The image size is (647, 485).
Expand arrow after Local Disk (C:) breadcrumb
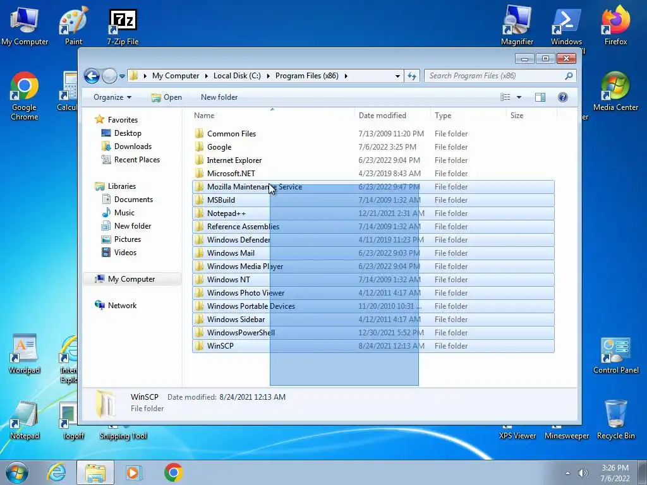[268, 76]
